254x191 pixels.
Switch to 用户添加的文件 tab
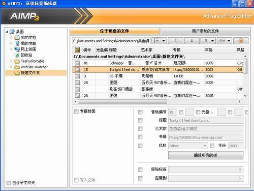pos(205,31)
